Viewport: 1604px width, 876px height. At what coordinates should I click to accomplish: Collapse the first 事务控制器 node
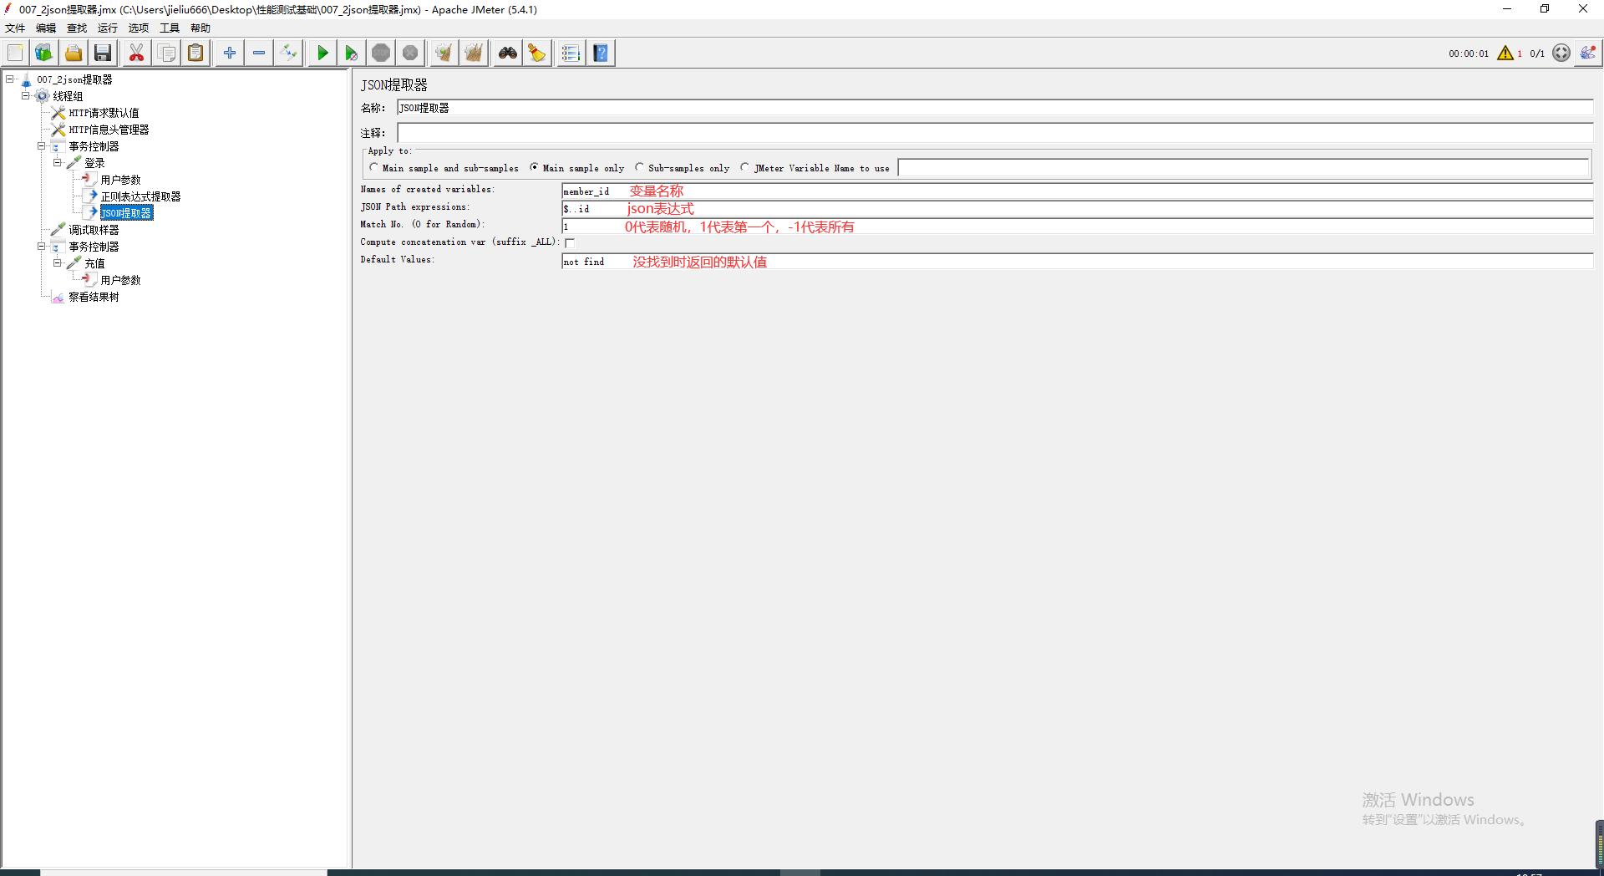tap(41, 146)
